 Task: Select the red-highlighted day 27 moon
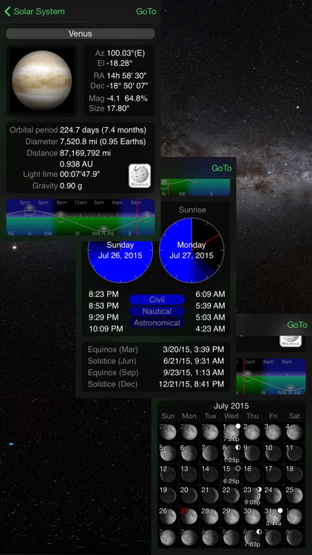(189, 517)
